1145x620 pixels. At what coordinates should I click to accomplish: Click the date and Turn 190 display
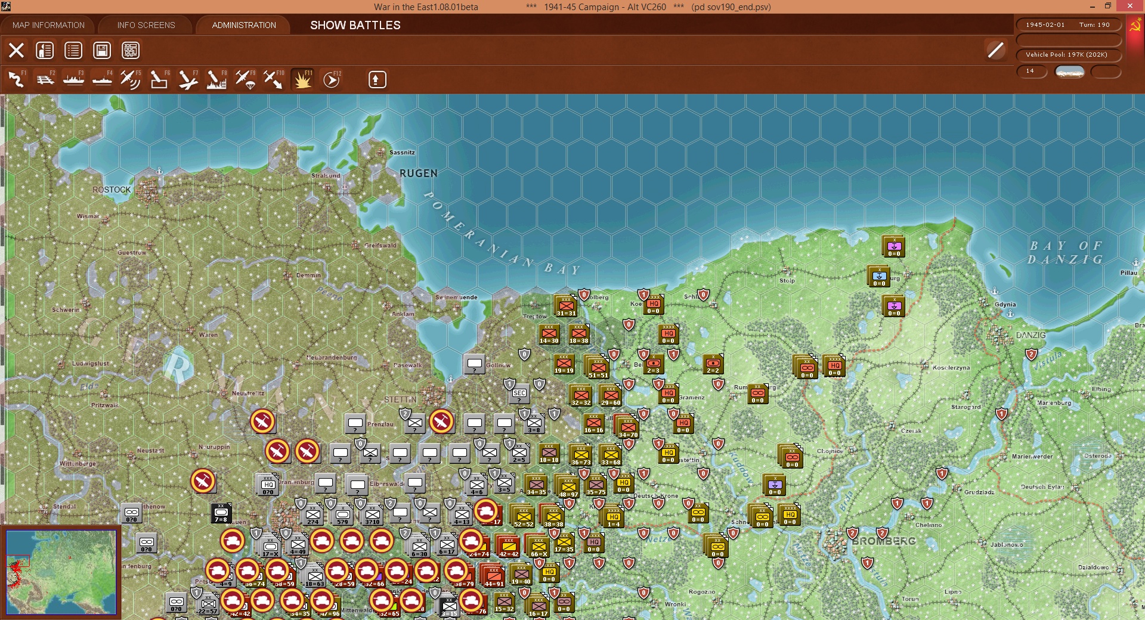(1068, 25)
